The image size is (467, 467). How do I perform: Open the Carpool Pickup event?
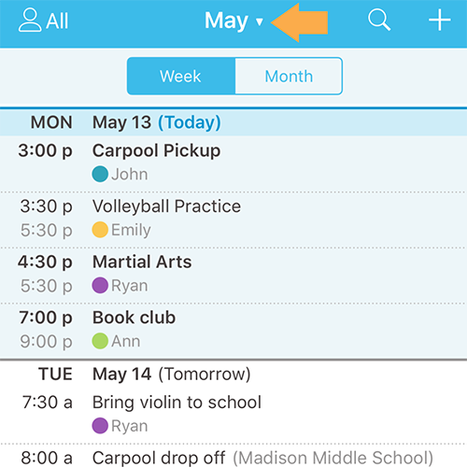[233, 163]
